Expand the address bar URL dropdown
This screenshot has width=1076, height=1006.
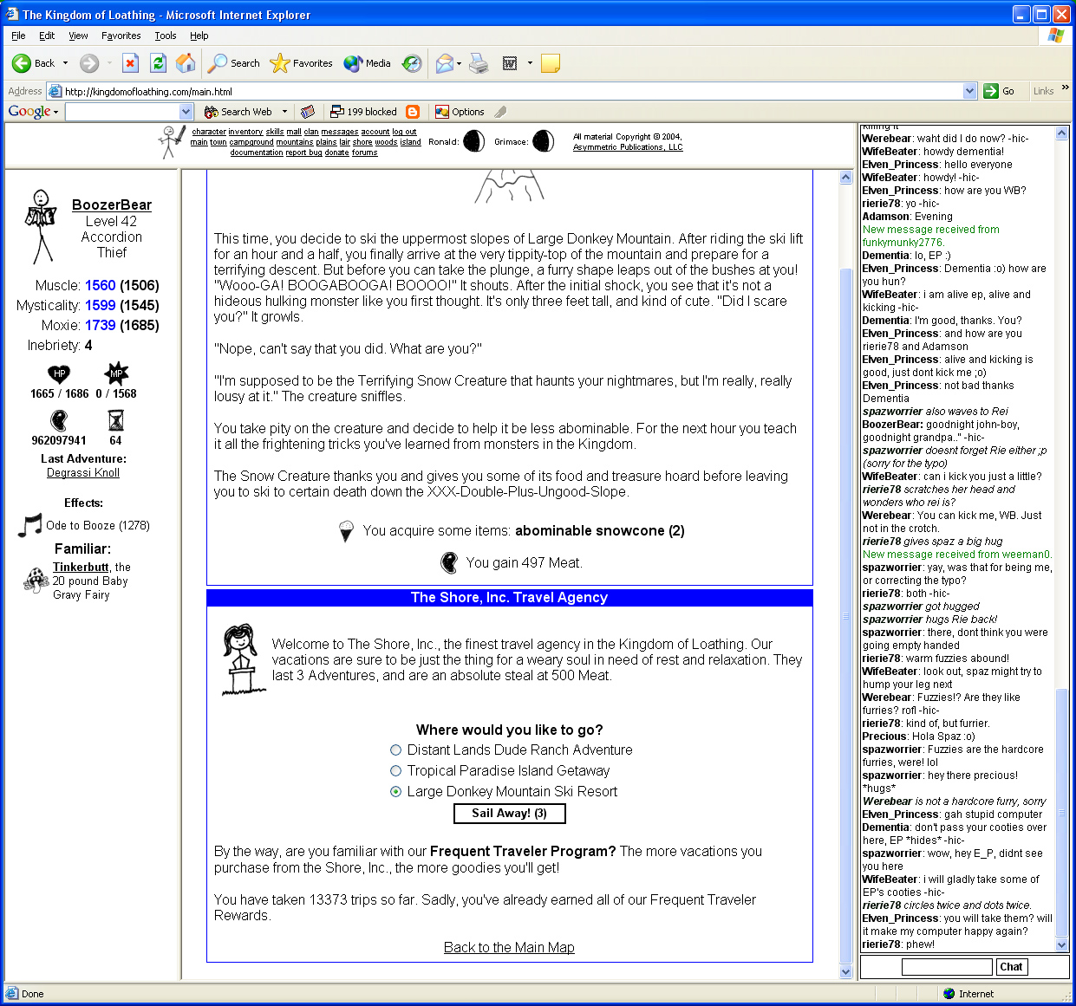point(969,91)
